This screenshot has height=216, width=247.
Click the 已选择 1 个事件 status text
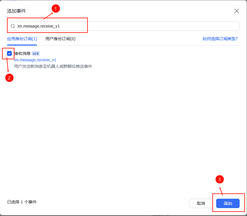22,202
